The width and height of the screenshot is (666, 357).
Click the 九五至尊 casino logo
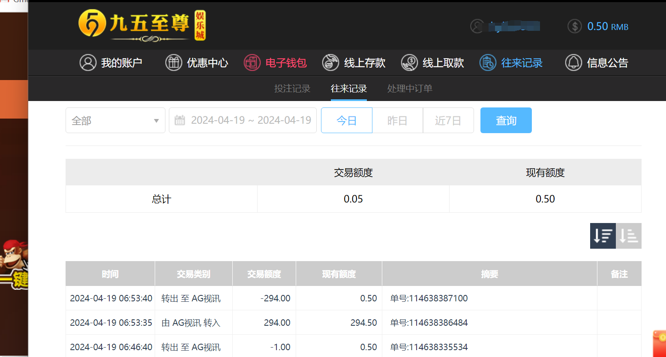142,25
